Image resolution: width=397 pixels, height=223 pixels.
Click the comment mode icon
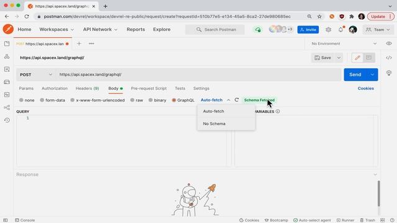tap(368, 58)
